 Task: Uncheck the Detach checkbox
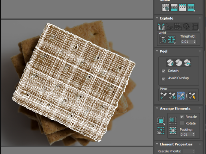click(164, 71)
